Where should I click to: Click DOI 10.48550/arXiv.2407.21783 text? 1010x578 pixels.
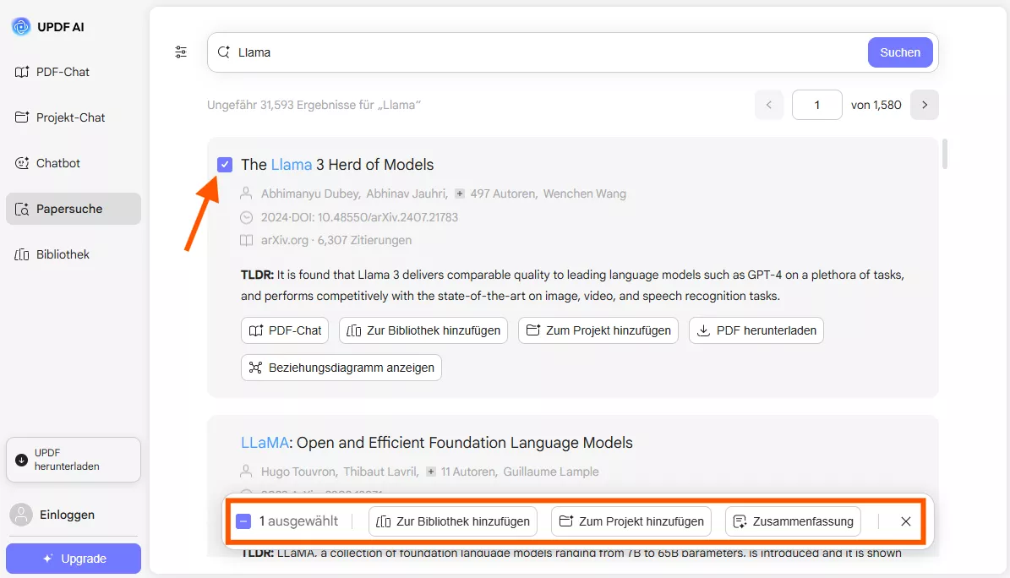coord(388,218)
